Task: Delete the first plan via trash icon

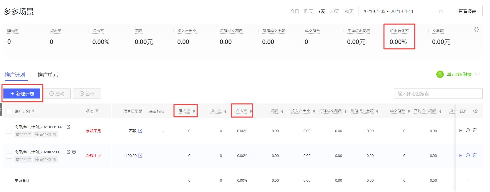Action: coord(475,130)
